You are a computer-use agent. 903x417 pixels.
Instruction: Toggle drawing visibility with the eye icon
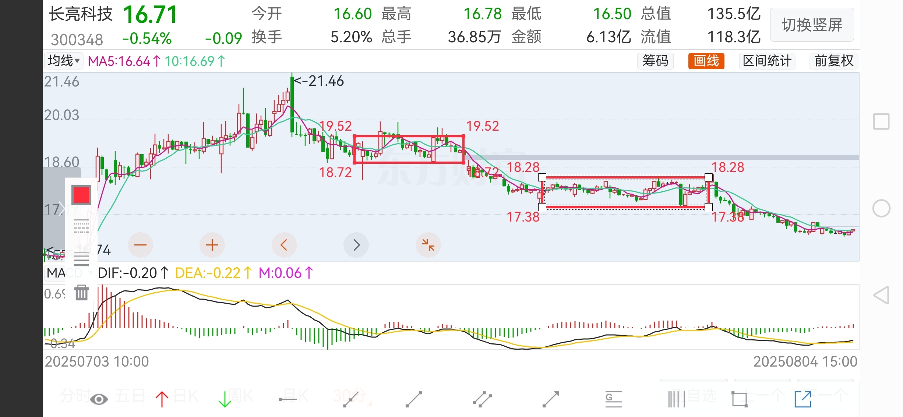click(x=99, y=399)
